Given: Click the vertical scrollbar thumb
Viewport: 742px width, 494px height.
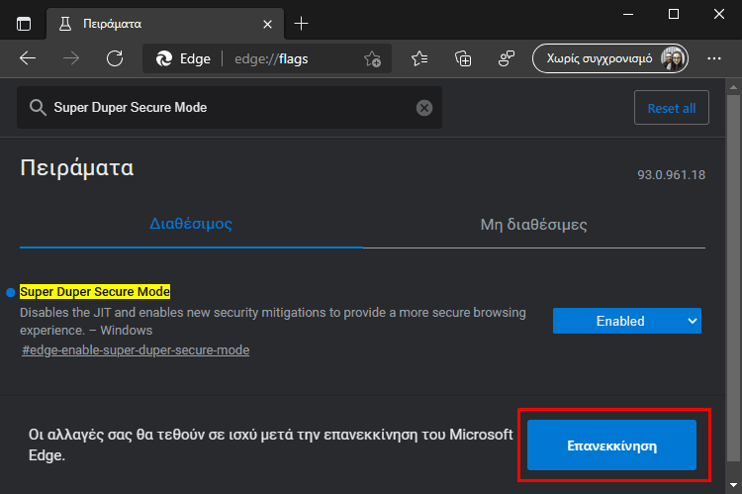Looking at the screenshot, I should coord(733,278).
